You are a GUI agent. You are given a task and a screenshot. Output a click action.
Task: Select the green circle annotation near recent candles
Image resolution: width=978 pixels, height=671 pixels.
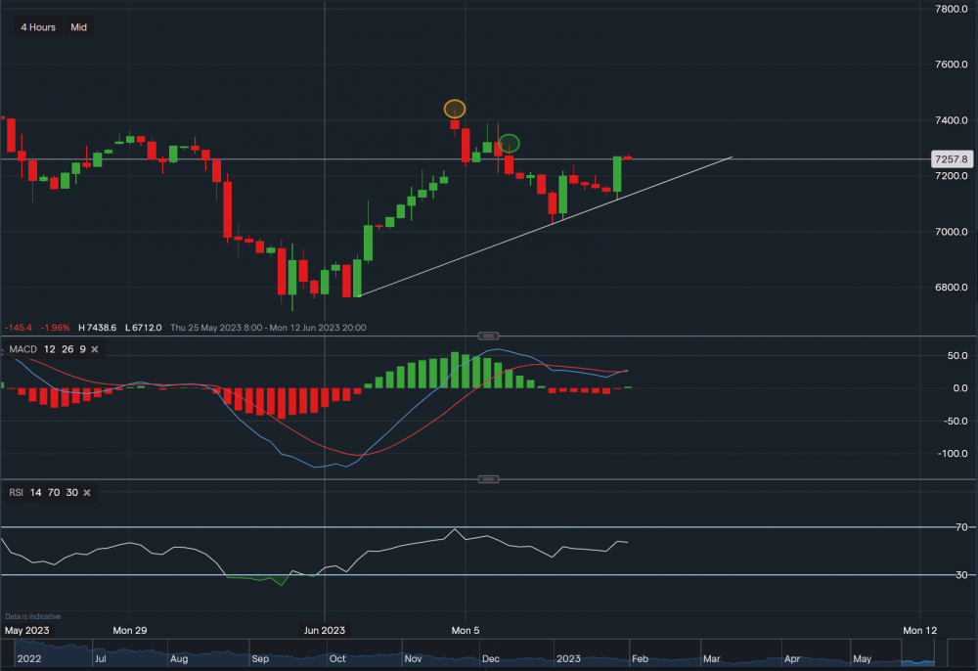pos(509,143)
